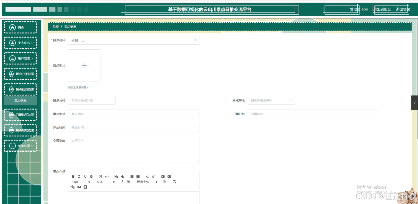Click 退出到前台 in the header
Viewport: 418px width, 204px height.
click(382, 9)
